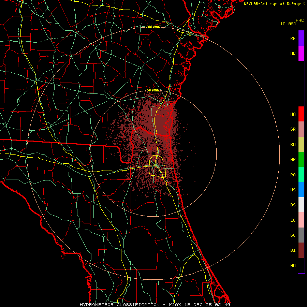Select the pink GR legend swatch
The height and width of the screenshot is (307, 307).
click(x=301, y=129)
